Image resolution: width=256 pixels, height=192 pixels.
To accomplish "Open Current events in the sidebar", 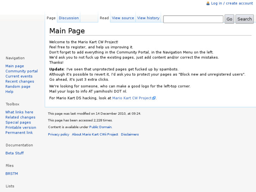I will [19, 76].
